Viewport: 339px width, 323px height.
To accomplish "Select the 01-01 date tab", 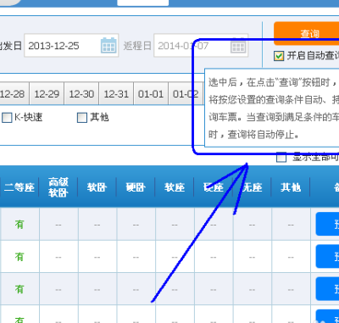I will (151, 94).
